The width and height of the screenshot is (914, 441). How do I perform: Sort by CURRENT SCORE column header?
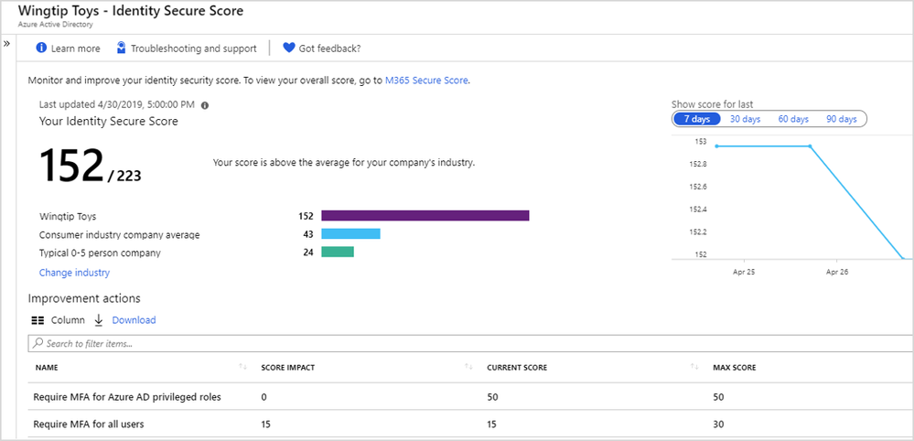(x=516, y=368)
